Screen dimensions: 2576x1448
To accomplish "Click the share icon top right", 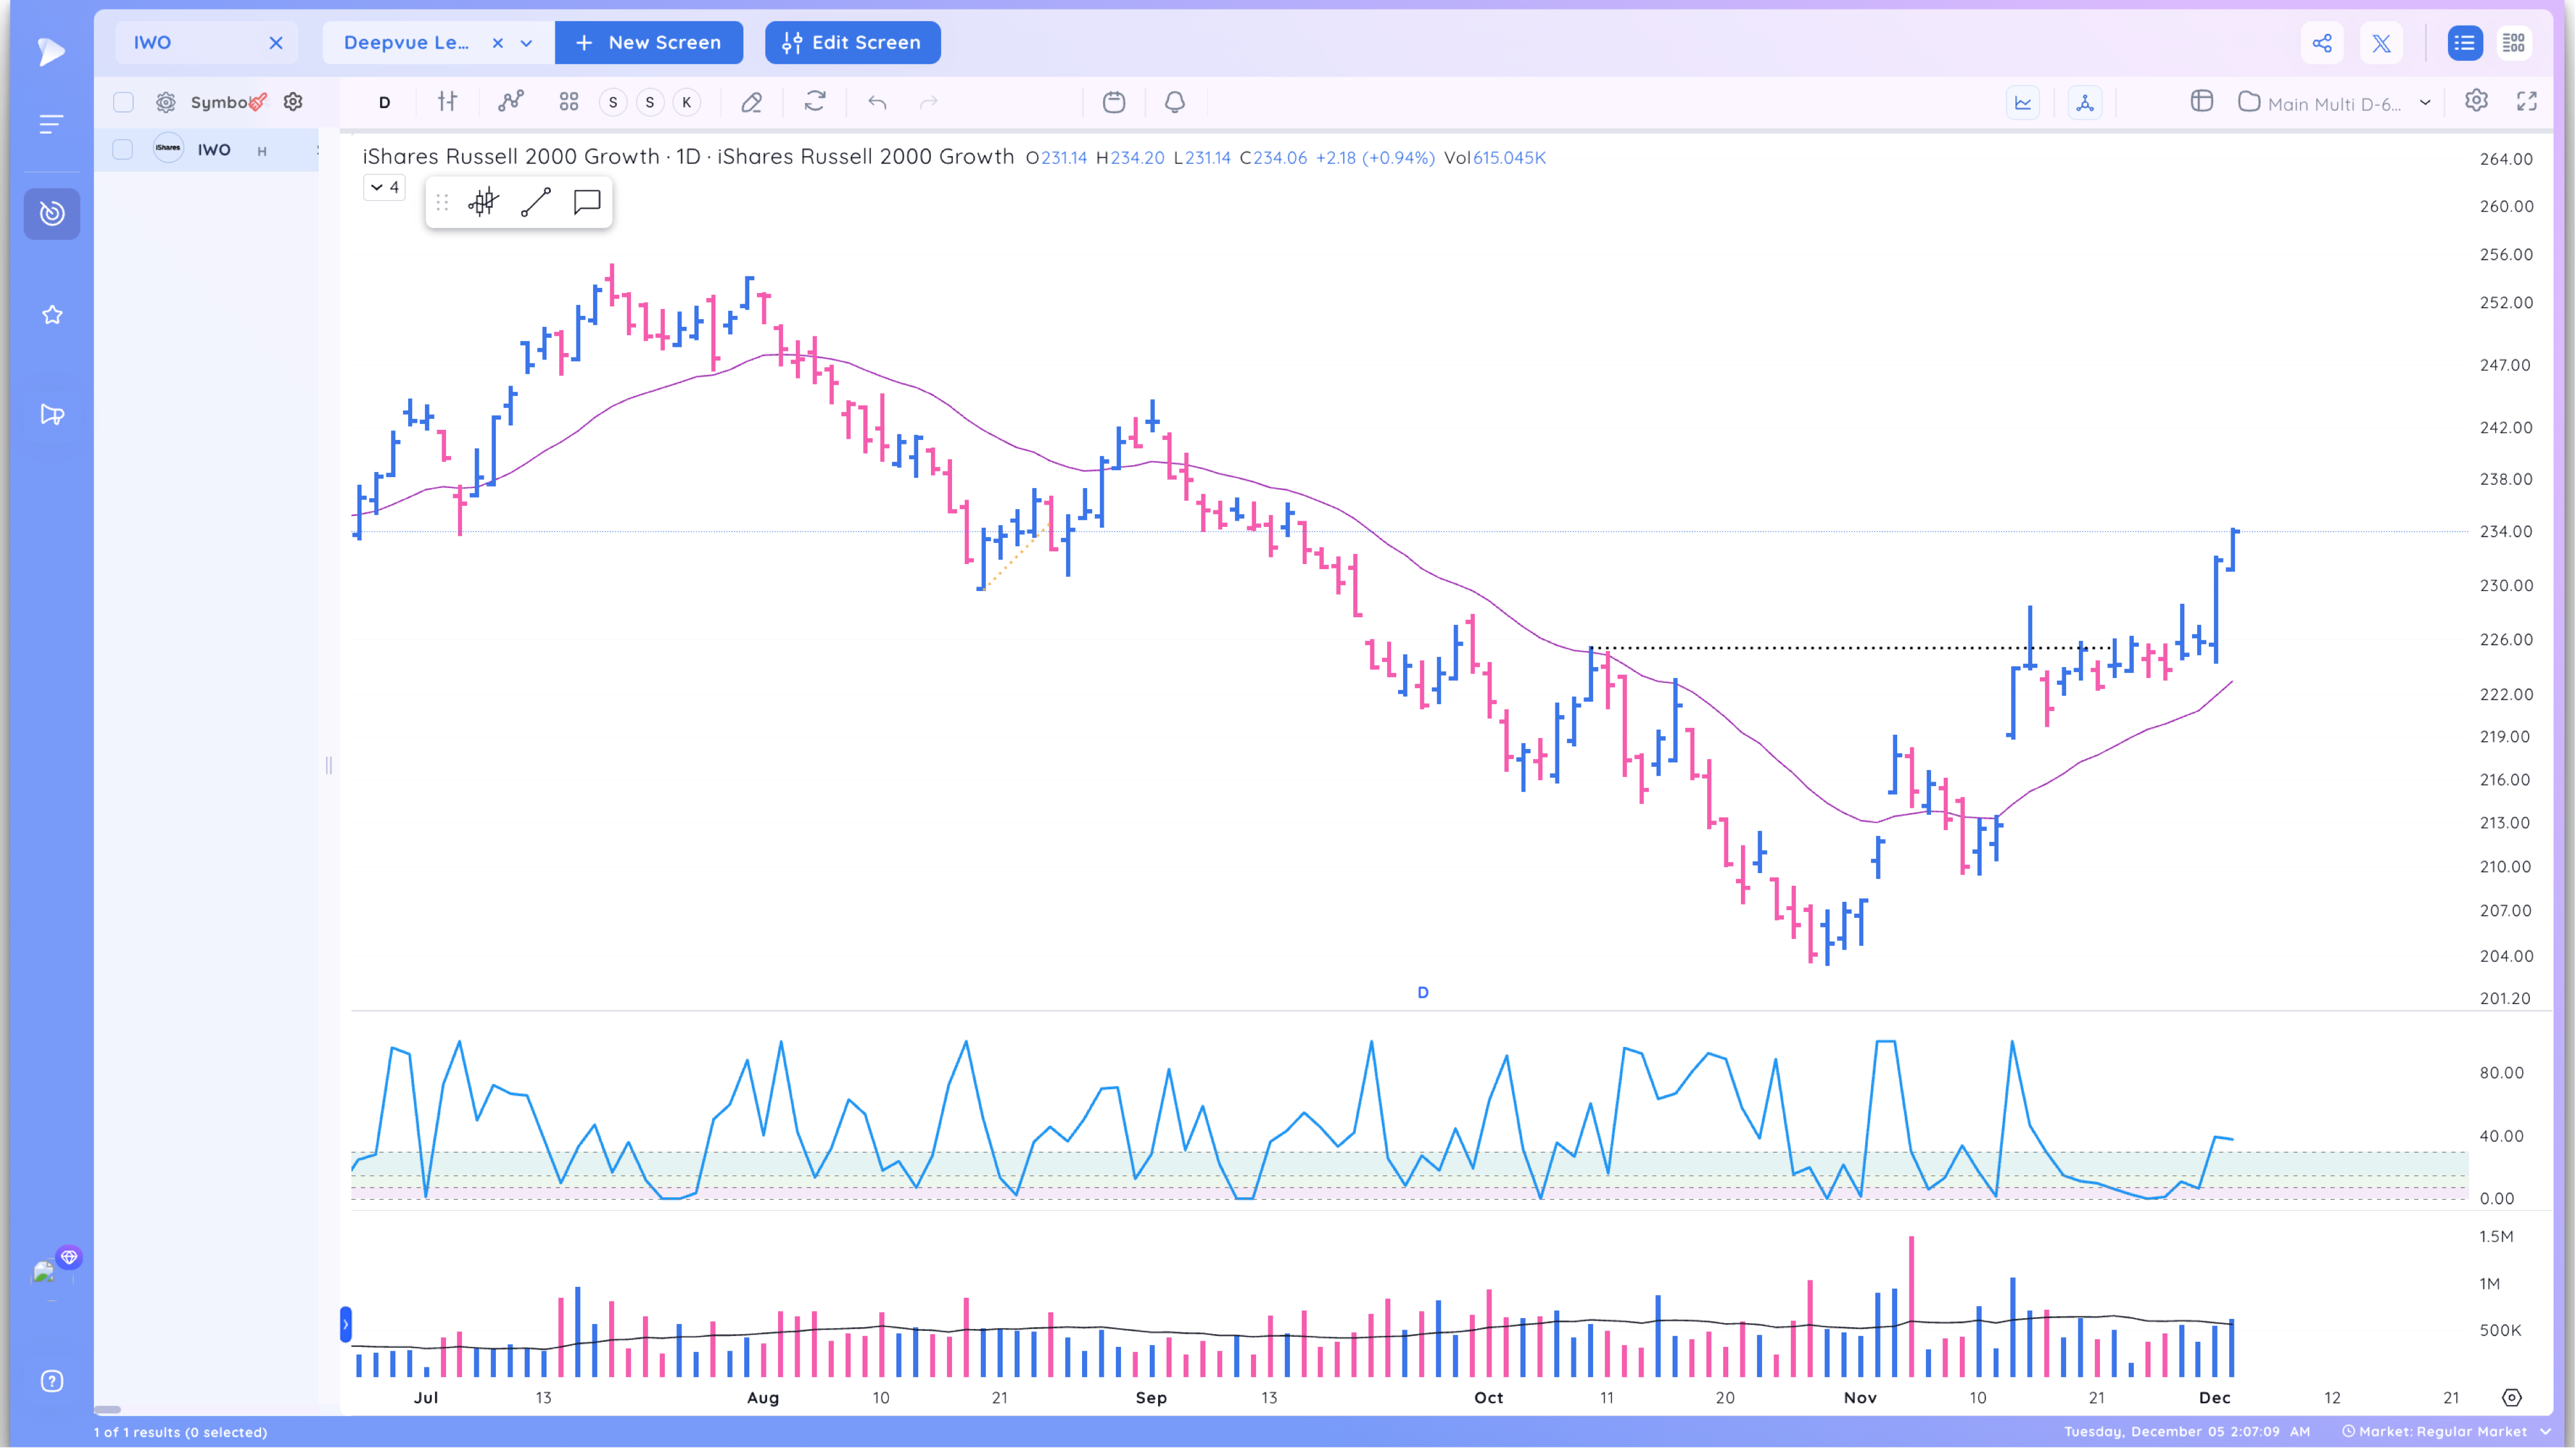I will coord(2322,43).
